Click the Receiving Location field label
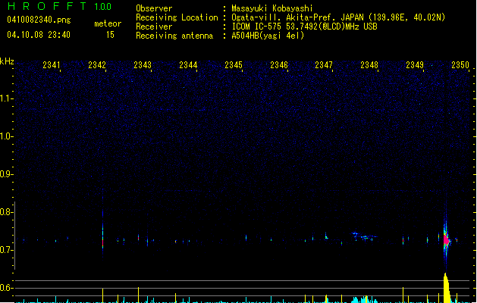477x303 pixels. tap(177, 17)
